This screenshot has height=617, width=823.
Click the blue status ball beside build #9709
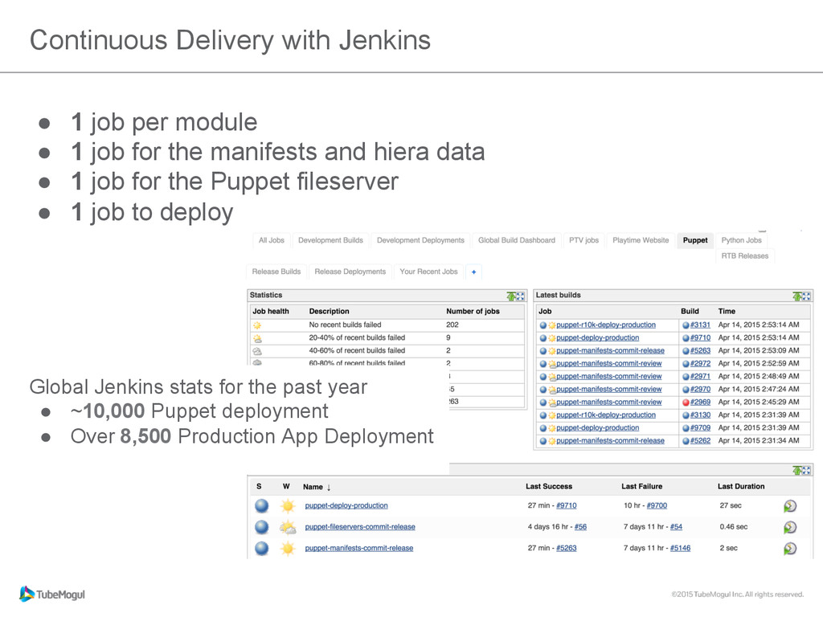[x=686, y=428]
